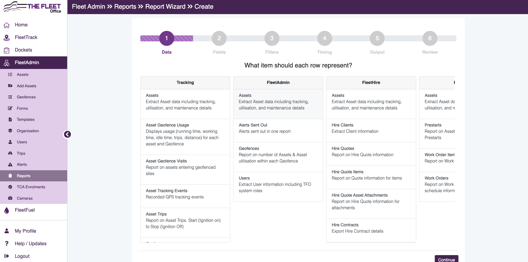This screenshot has width=528, height=262.
Task: Click the FleetAdmin person icon
Action: coord(7,63)
